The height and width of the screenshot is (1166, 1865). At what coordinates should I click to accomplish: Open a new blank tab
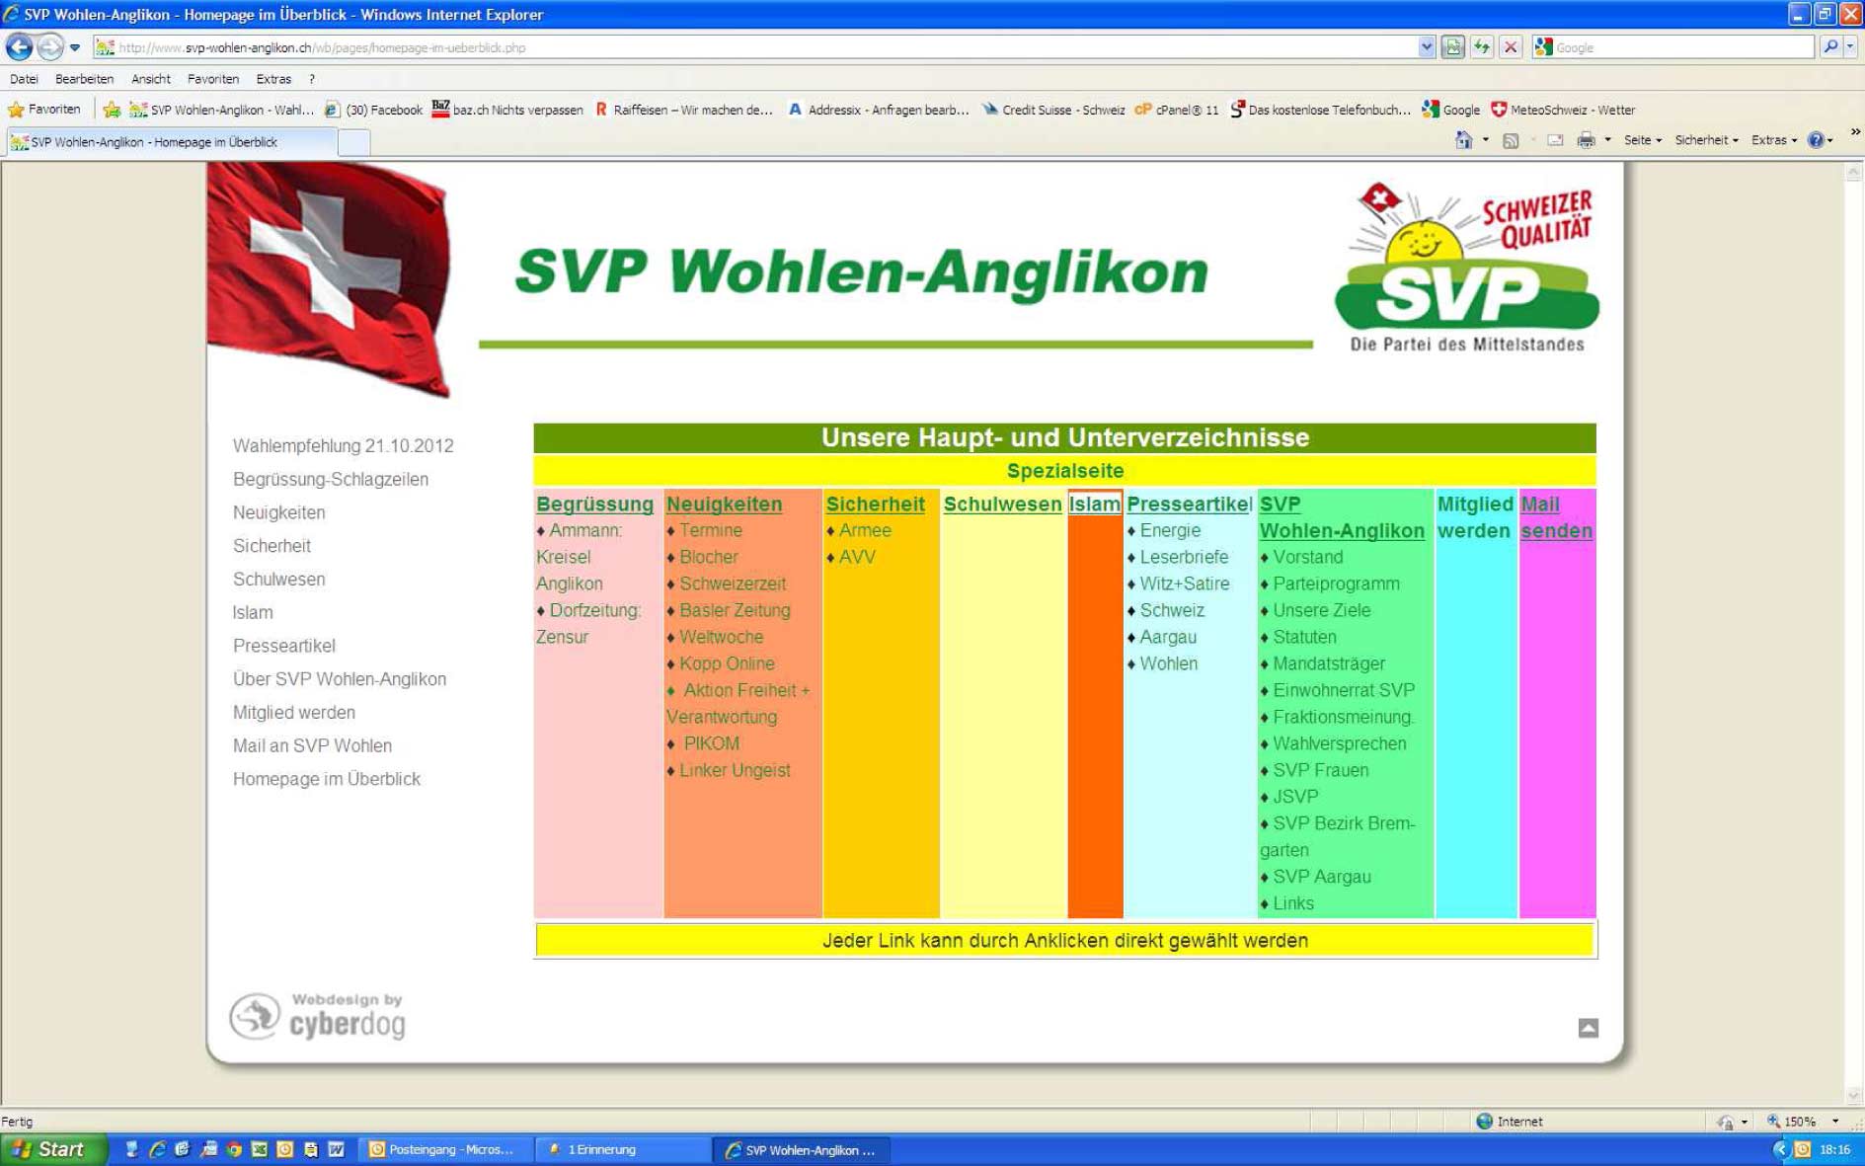click(x=353, y=143)
